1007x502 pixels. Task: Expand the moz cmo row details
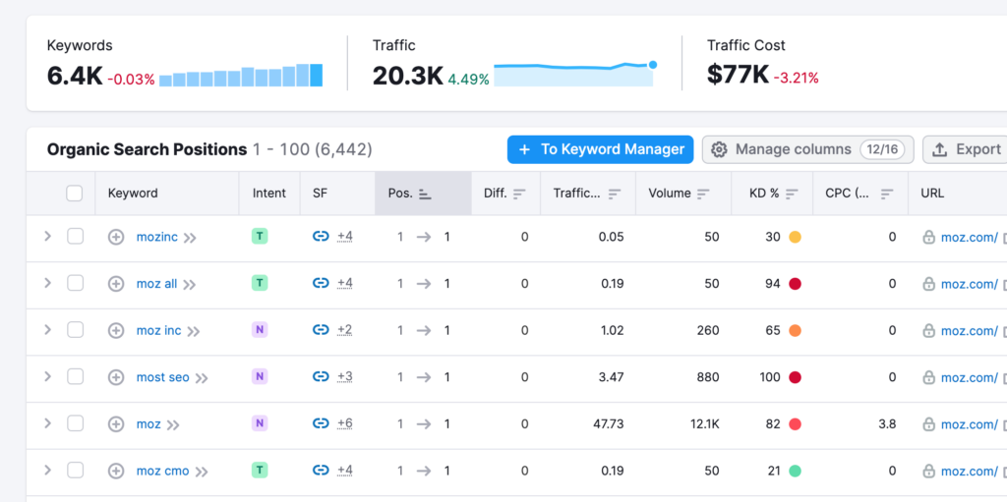[x=47, y=471]
